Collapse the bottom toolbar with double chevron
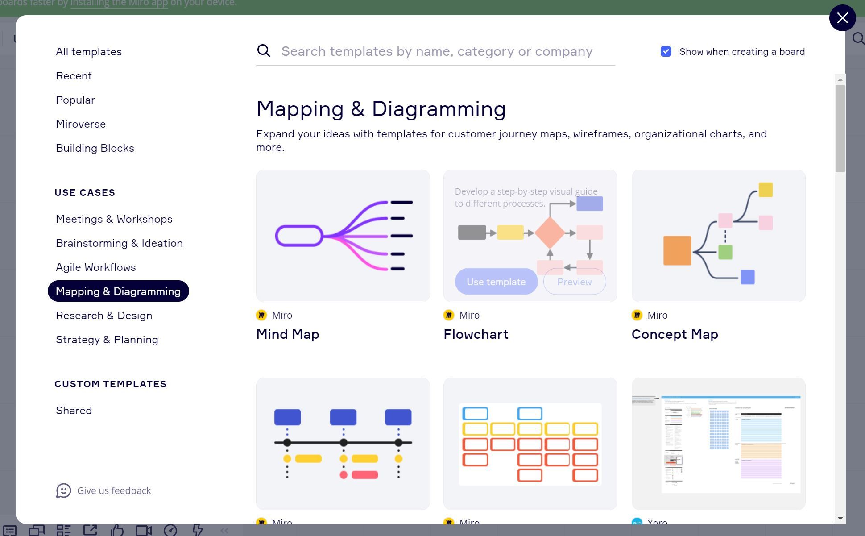This screenshot has width=865, height=536. click(224, 530)
